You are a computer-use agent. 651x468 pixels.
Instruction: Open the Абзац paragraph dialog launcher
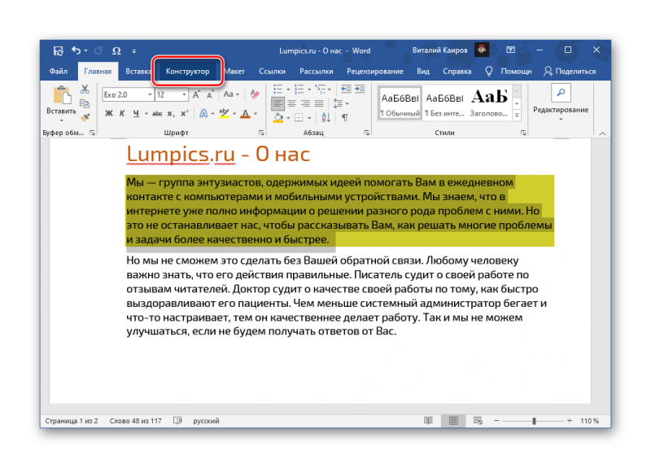pyautogui.click(x=367, y=133)
